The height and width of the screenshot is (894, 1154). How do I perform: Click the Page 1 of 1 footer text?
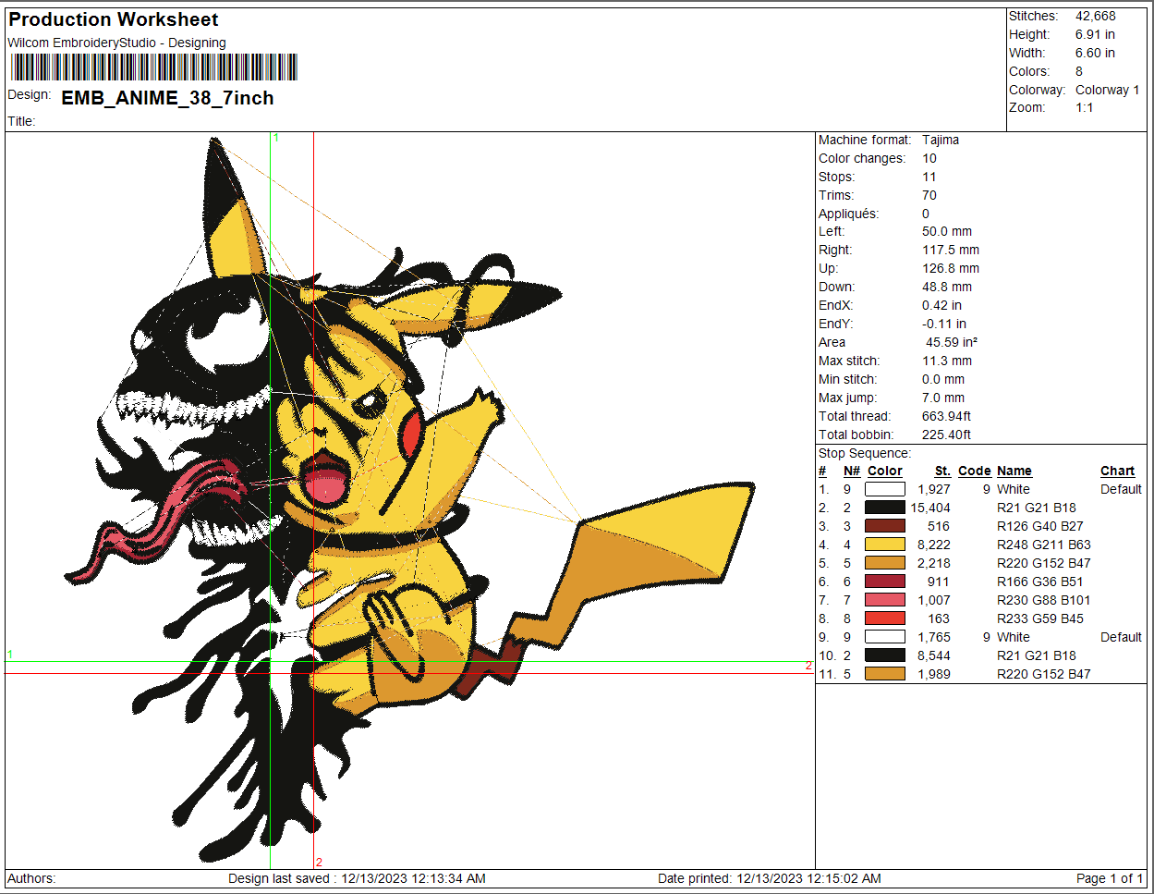click(1109, 878)
